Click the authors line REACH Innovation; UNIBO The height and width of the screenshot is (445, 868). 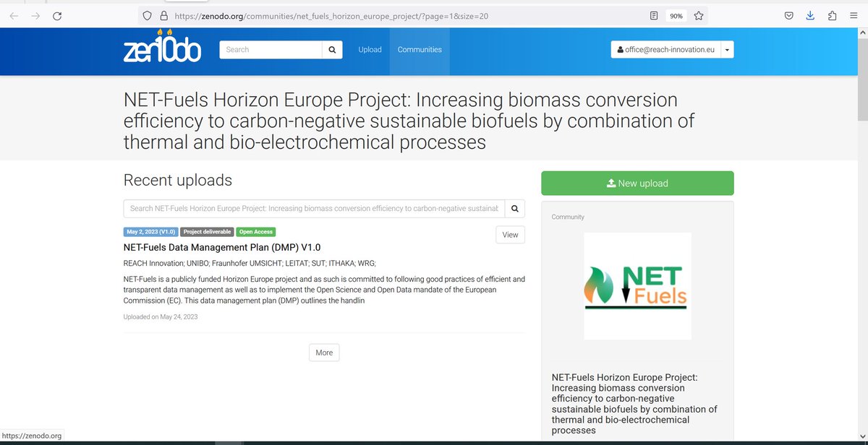click(250, 263)
